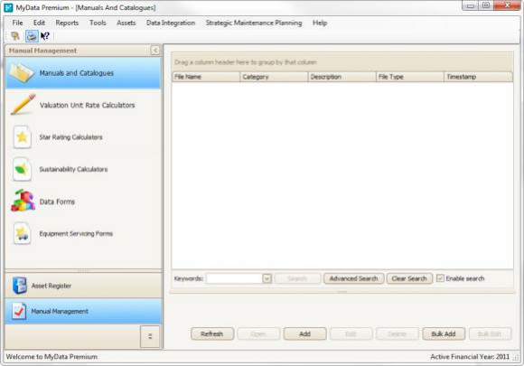
Task: Collapse the Manual Management side panel
Action: [155, 50]
